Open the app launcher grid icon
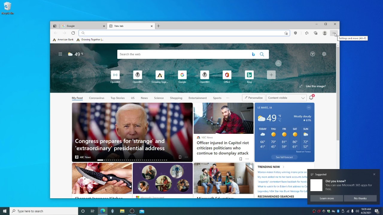The height and width of the screenshot is (215, 383). coord(60,54)
